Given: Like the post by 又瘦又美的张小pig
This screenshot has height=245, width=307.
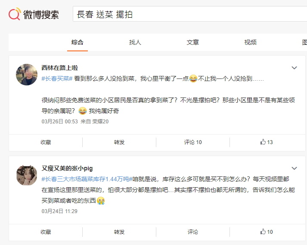Looking at the screenshot, I should (266, 232).
